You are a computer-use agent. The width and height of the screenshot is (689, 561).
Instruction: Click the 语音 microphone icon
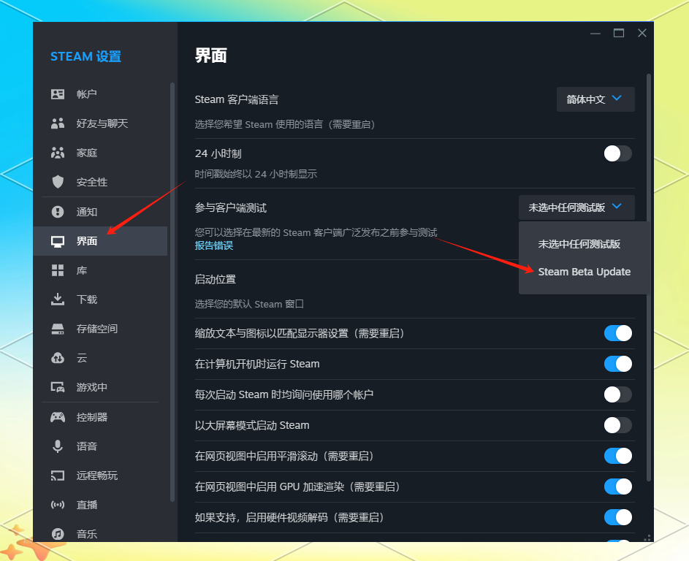click(58, 446)
